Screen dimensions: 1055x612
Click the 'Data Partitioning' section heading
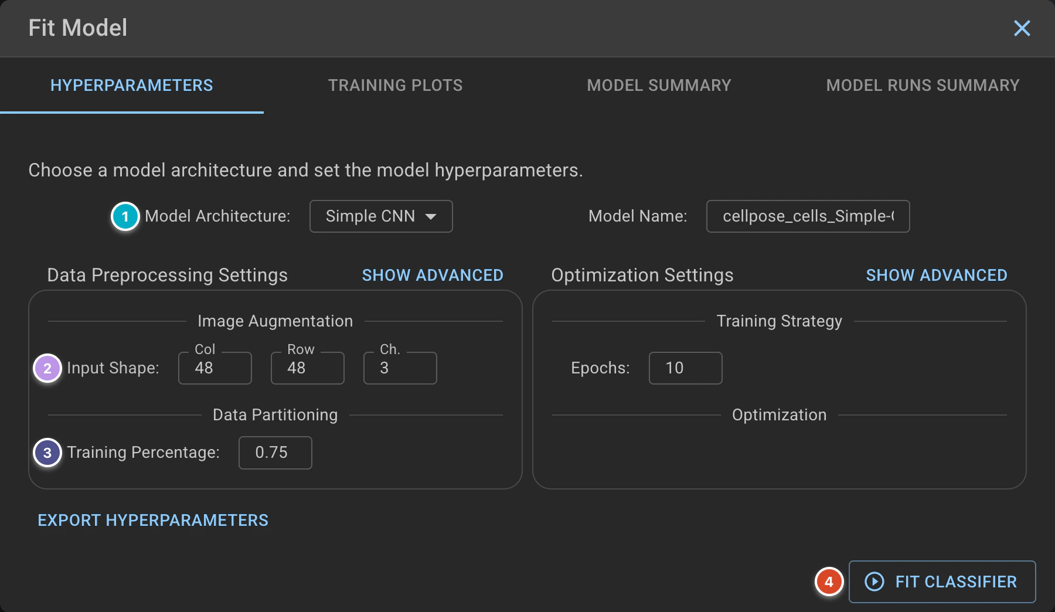[x=275, y=415]
